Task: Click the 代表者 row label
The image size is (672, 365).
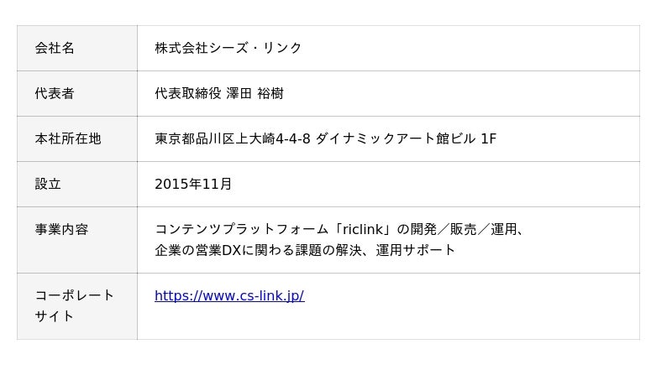Action: coord(55,93)
